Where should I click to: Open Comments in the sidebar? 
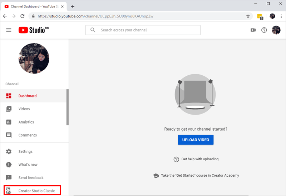coord(33,135)
